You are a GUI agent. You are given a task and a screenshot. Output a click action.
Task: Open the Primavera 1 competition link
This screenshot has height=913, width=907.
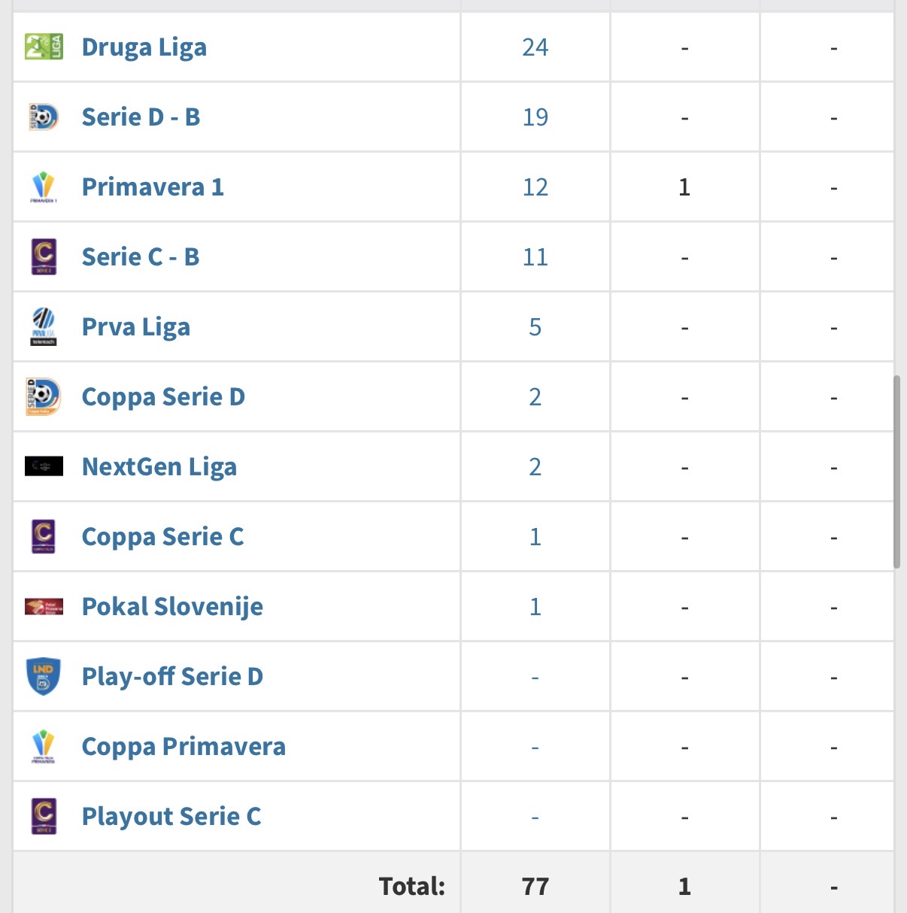pyautogui.click(x=153, y=187)
